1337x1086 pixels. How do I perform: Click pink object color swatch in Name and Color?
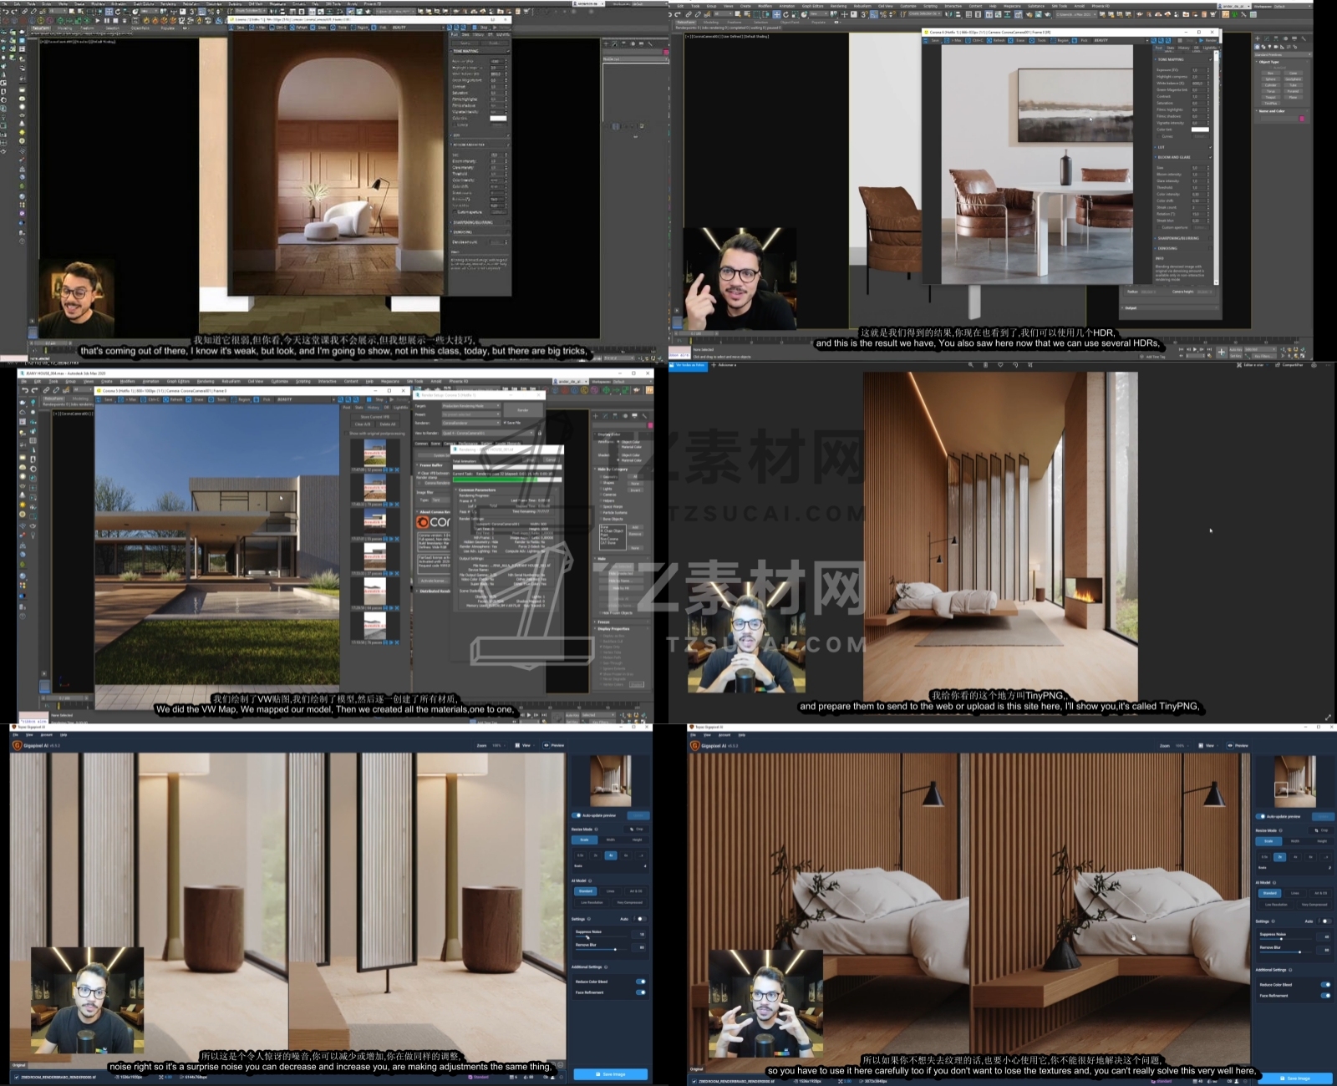tap(1302, 119)
